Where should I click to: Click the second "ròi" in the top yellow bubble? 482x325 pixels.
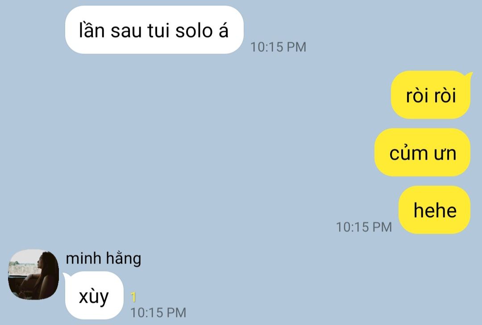(445, 95)
